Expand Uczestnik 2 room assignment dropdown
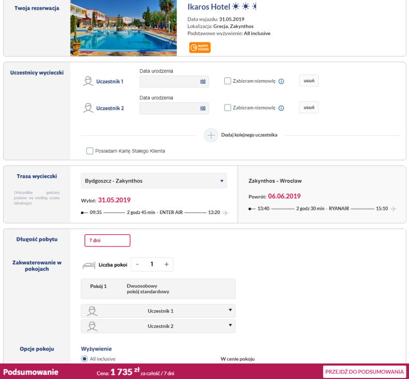The width and height of the screenshot is (409, 379). coord(158,326)
